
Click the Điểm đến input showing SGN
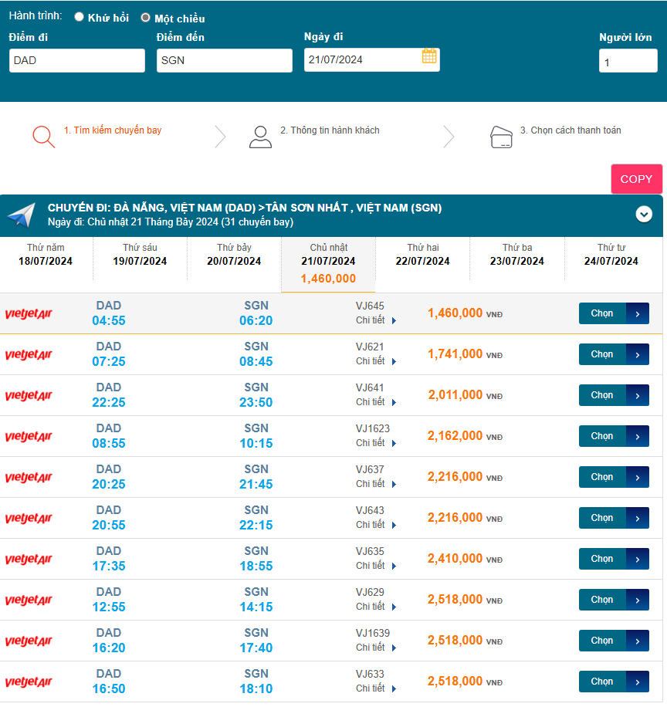pos(224,60)
